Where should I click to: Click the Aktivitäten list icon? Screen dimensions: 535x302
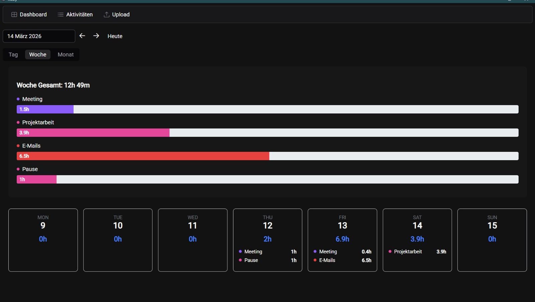click(x=60, y=14)
